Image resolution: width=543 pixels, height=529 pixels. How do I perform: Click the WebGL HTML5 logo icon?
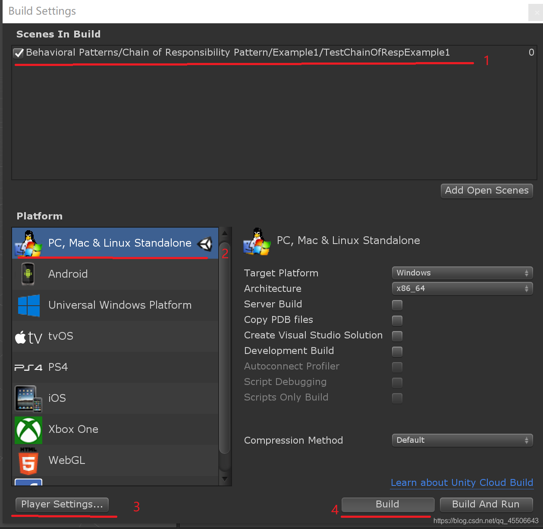[x=28, y=461]
